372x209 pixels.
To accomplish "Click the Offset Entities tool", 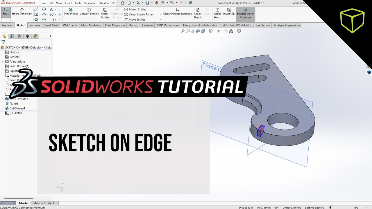I will coord(105,13).
